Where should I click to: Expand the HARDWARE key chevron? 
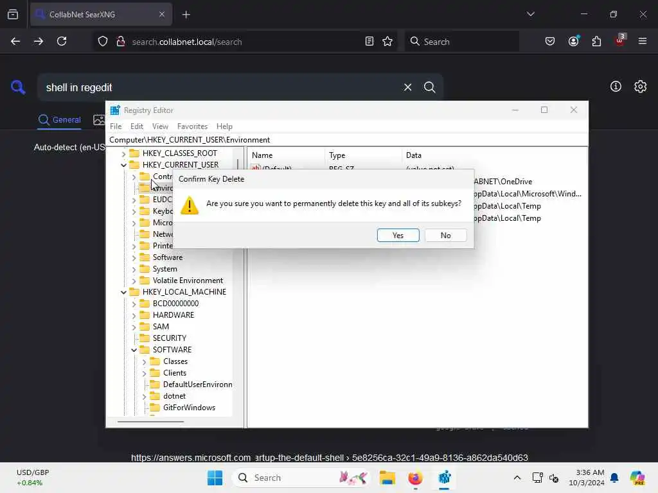pyautogui.click(x=134, y=315)
